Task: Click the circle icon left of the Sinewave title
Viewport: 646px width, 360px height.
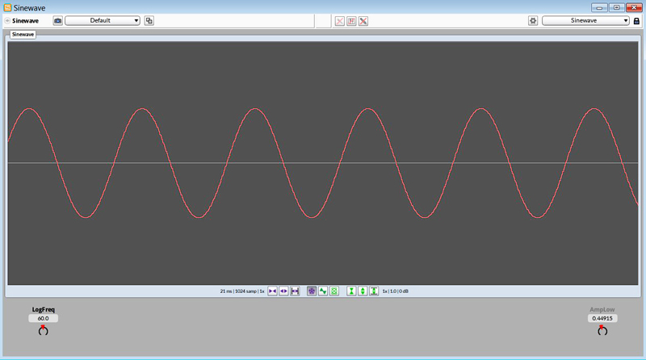Action: point(7,21)
